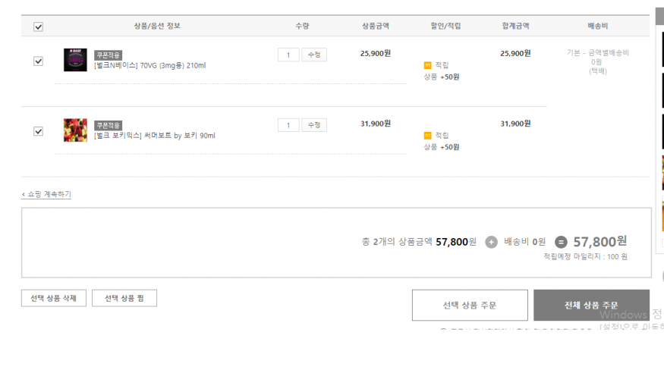Uncheck the 70VG 210ml base product checkbox

38,61
